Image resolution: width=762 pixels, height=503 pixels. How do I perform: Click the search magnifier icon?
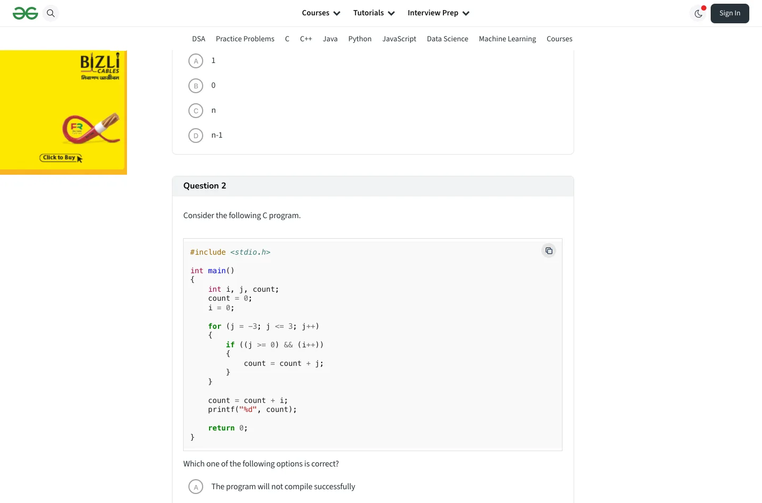51,13
